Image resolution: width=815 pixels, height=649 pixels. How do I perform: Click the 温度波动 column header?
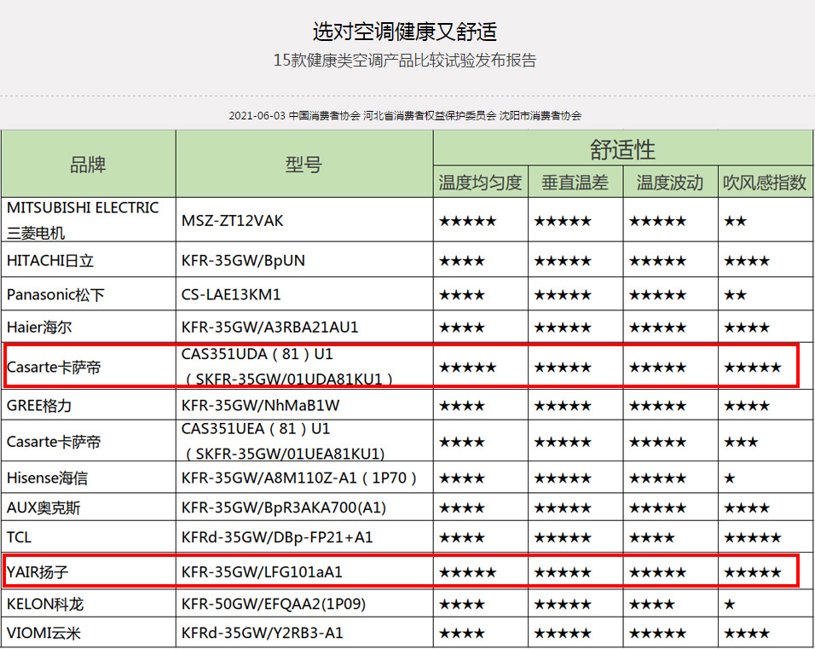tap(670, 183)
